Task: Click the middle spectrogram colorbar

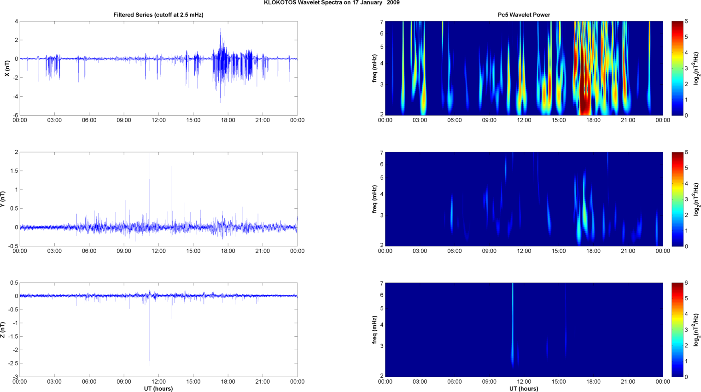Action: 677,199
